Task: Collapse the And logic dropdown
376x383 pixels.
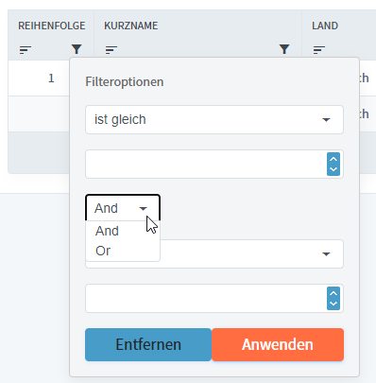Action: [123, 208]
